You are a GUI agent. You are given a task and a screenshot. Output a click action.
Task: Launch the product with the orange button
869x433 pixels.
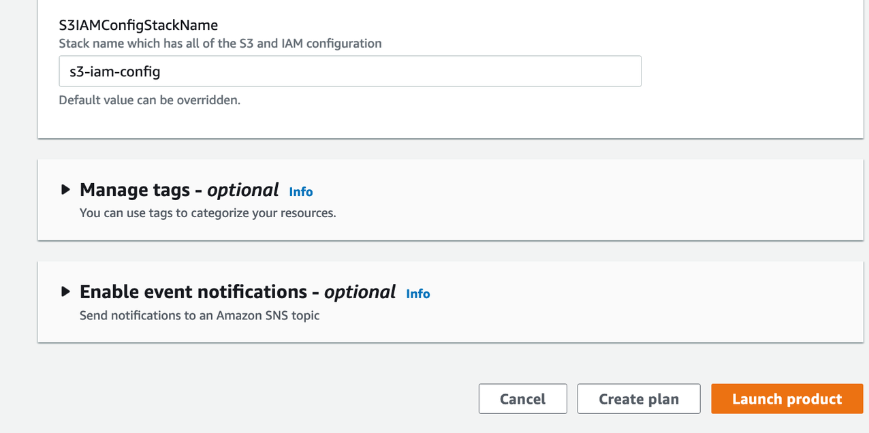tap(787, 399)
